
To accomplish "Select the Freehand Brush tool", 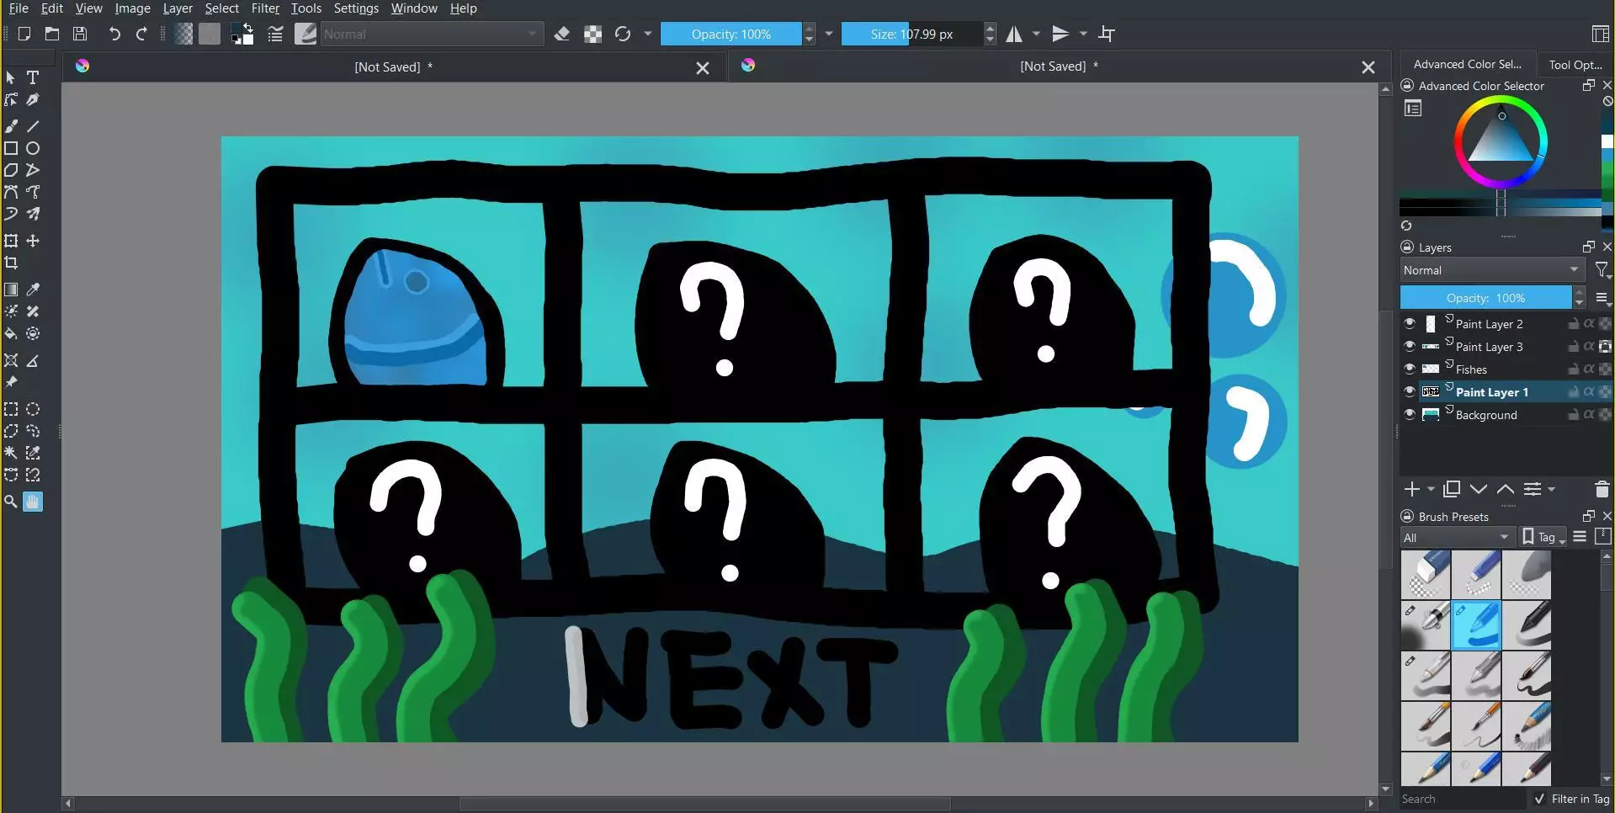I will 11,126.
